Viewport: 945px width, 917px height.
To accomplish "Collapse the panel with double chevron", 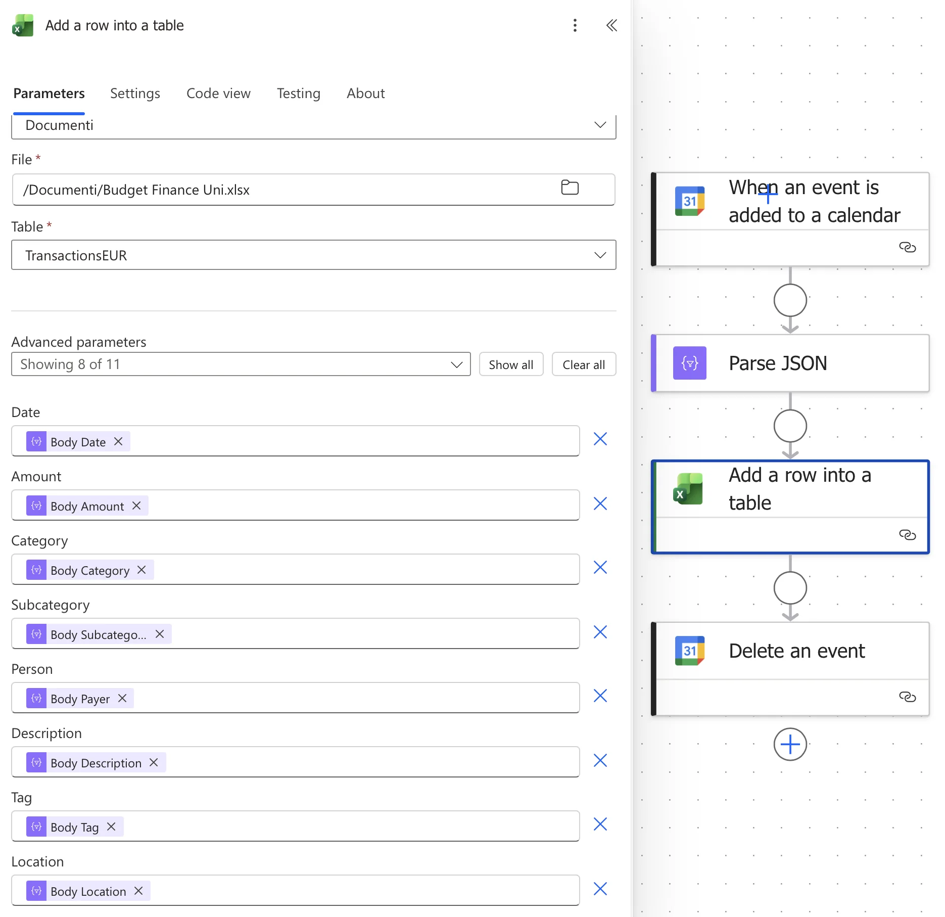I will point(611,25).
